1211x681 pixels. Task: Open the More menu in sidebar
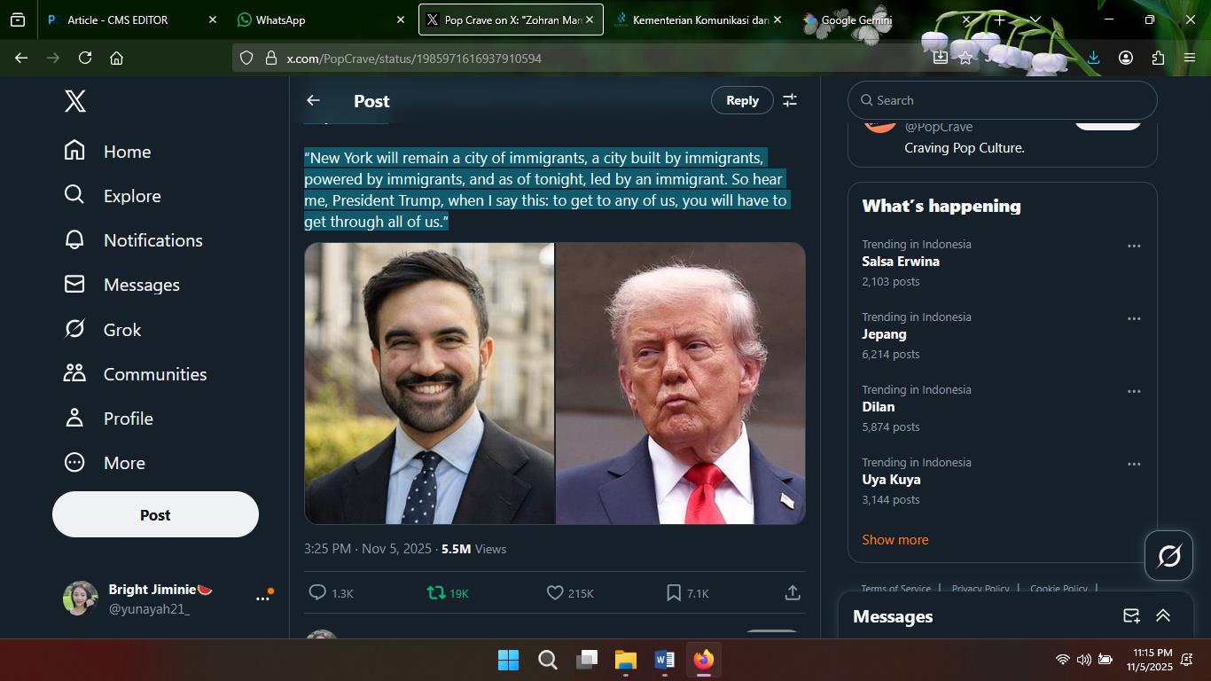pos(105,463)
